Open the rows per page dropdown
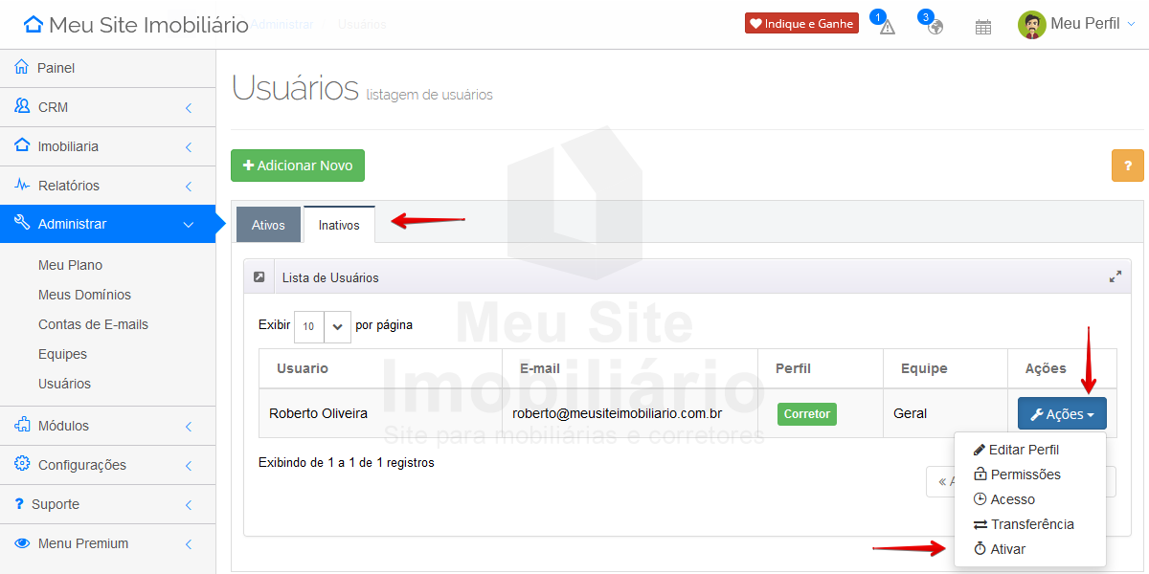This screenshot has height=574, width=1149. [x=323, y=326]
